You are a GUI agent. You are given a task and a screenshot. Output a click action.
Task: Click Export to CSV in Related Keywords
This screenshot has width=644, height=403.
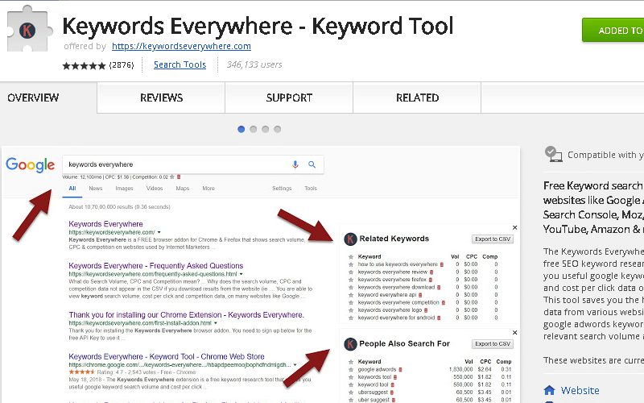click(493, 239)
